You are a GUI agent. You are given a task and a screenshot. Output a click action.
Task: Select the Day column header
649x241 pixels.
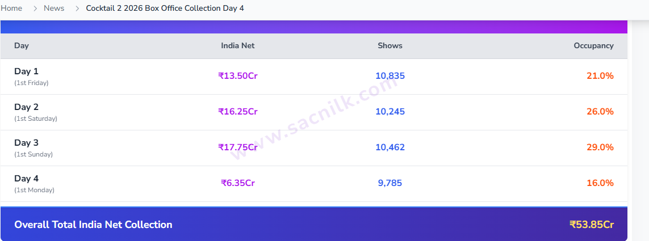pyautogui.click(x=22, y=45)
